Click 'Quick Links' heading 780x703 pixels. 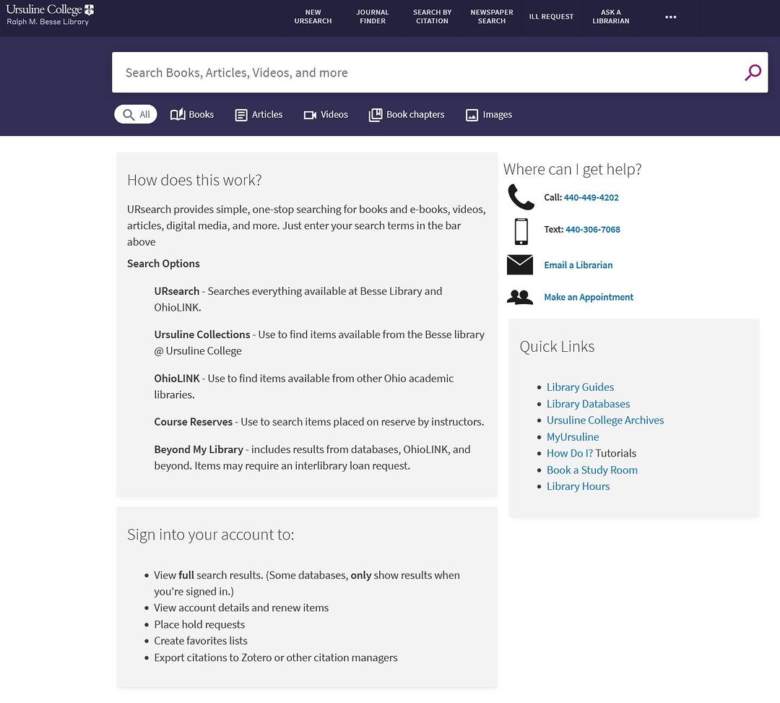557,346
